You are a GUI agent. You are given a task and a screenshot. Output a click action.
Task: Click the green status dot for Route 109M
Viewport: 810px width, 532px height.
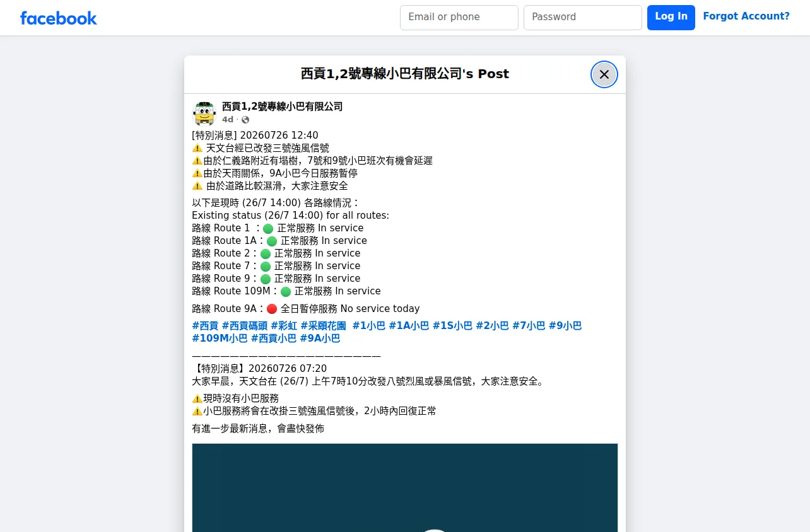(286, 292)
